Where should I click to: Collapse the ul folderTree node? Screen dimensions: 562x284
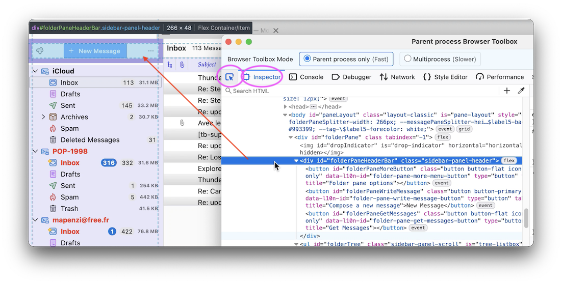tap(296, 244)
